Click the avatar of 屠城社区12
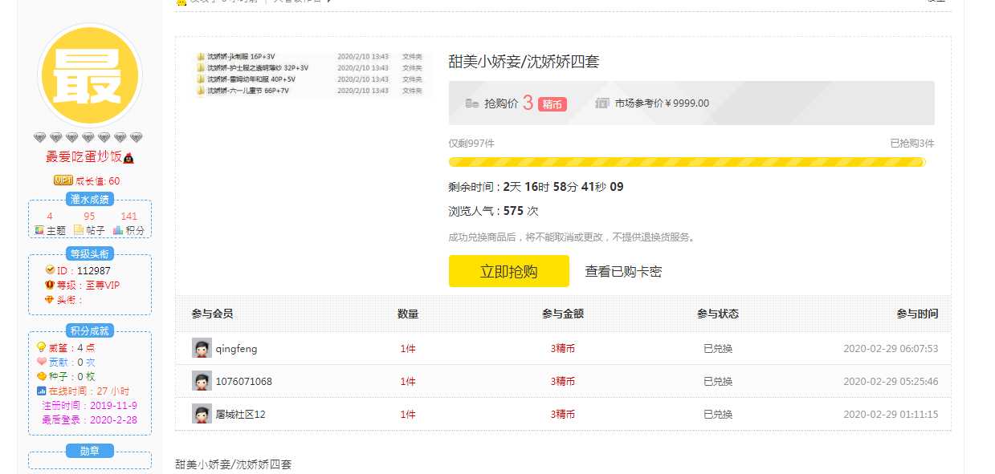Viewport: 995px width, 474px height. tap(202, 414)
